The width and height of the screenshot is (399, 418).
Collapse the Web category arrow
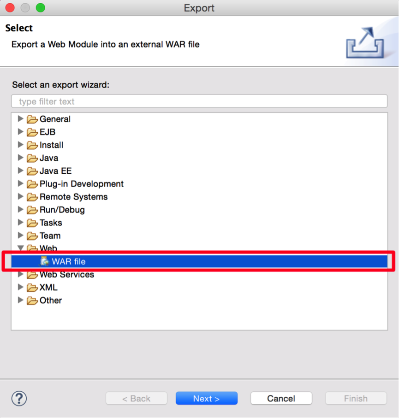click(20, 248)
